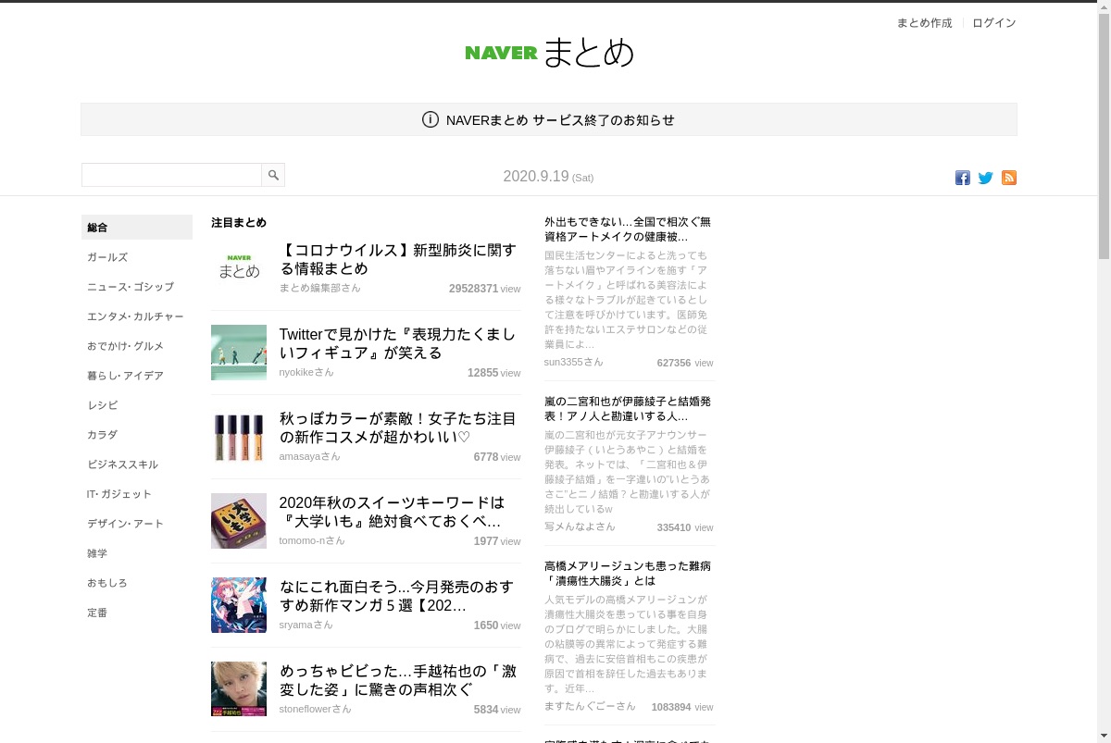The image size is (1111, 743).
Task: Open the 大学いも sweets article
Action: [x=393, y=512]
